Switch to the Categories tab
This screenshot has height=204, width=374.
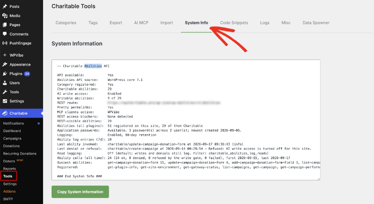(x=66, y=23)
